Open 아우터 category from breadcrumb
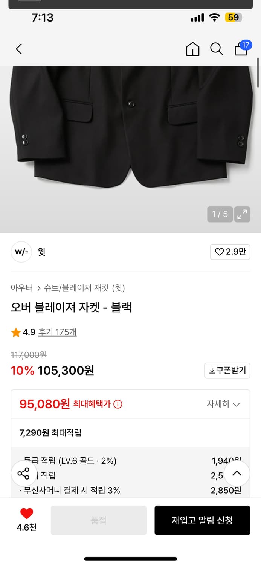 pyautogui.click(x=21, y=288)
